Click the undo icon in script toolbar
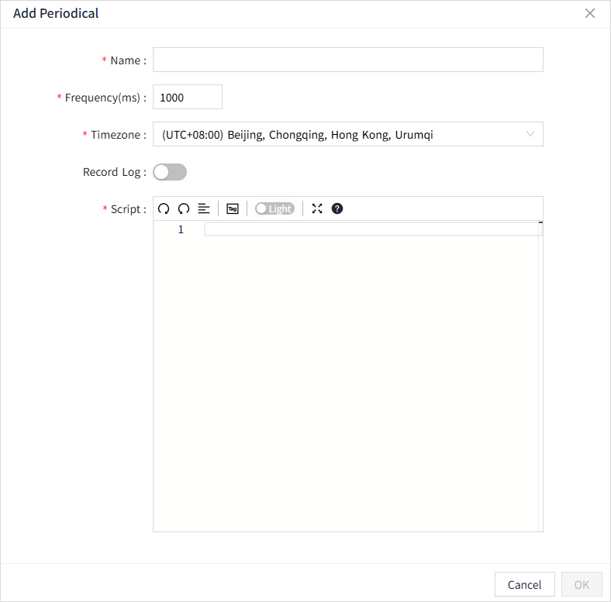Image resolution: width=611 pixels, height=602 pixels. pos(164,208)
